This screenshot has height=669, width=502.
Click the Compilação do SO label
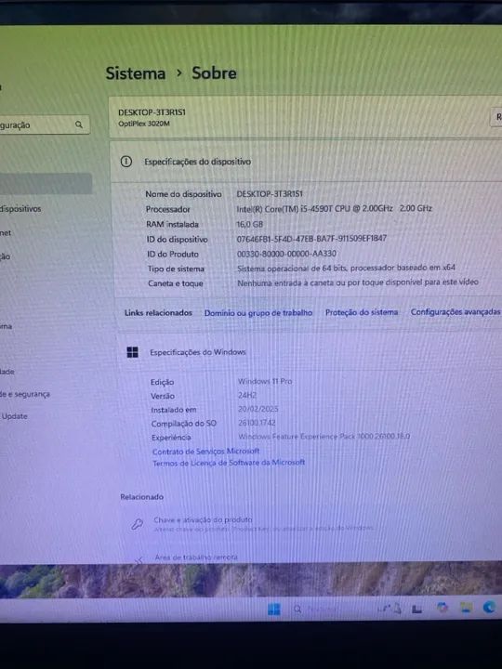click(184, 424)
